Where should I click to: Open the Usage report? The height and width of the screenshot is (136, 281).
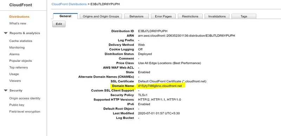point(14,74)
